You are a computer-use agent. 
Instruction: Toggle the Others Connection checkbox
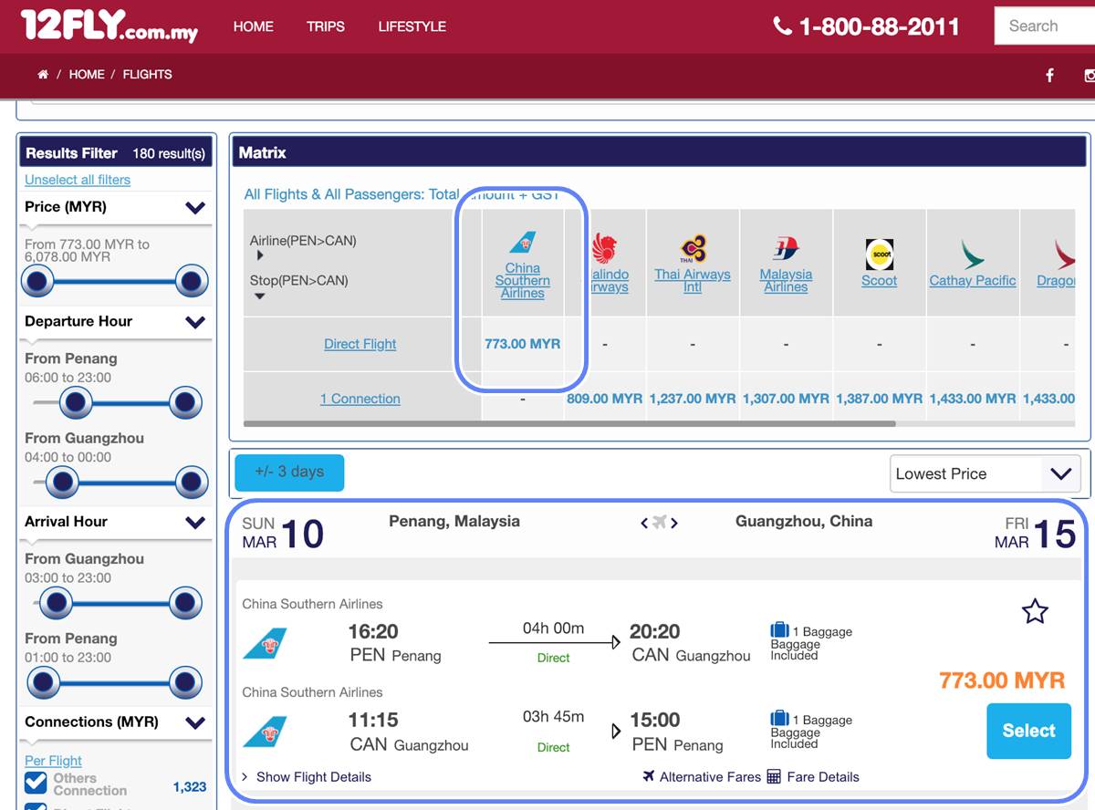click(x=36, y=783)
